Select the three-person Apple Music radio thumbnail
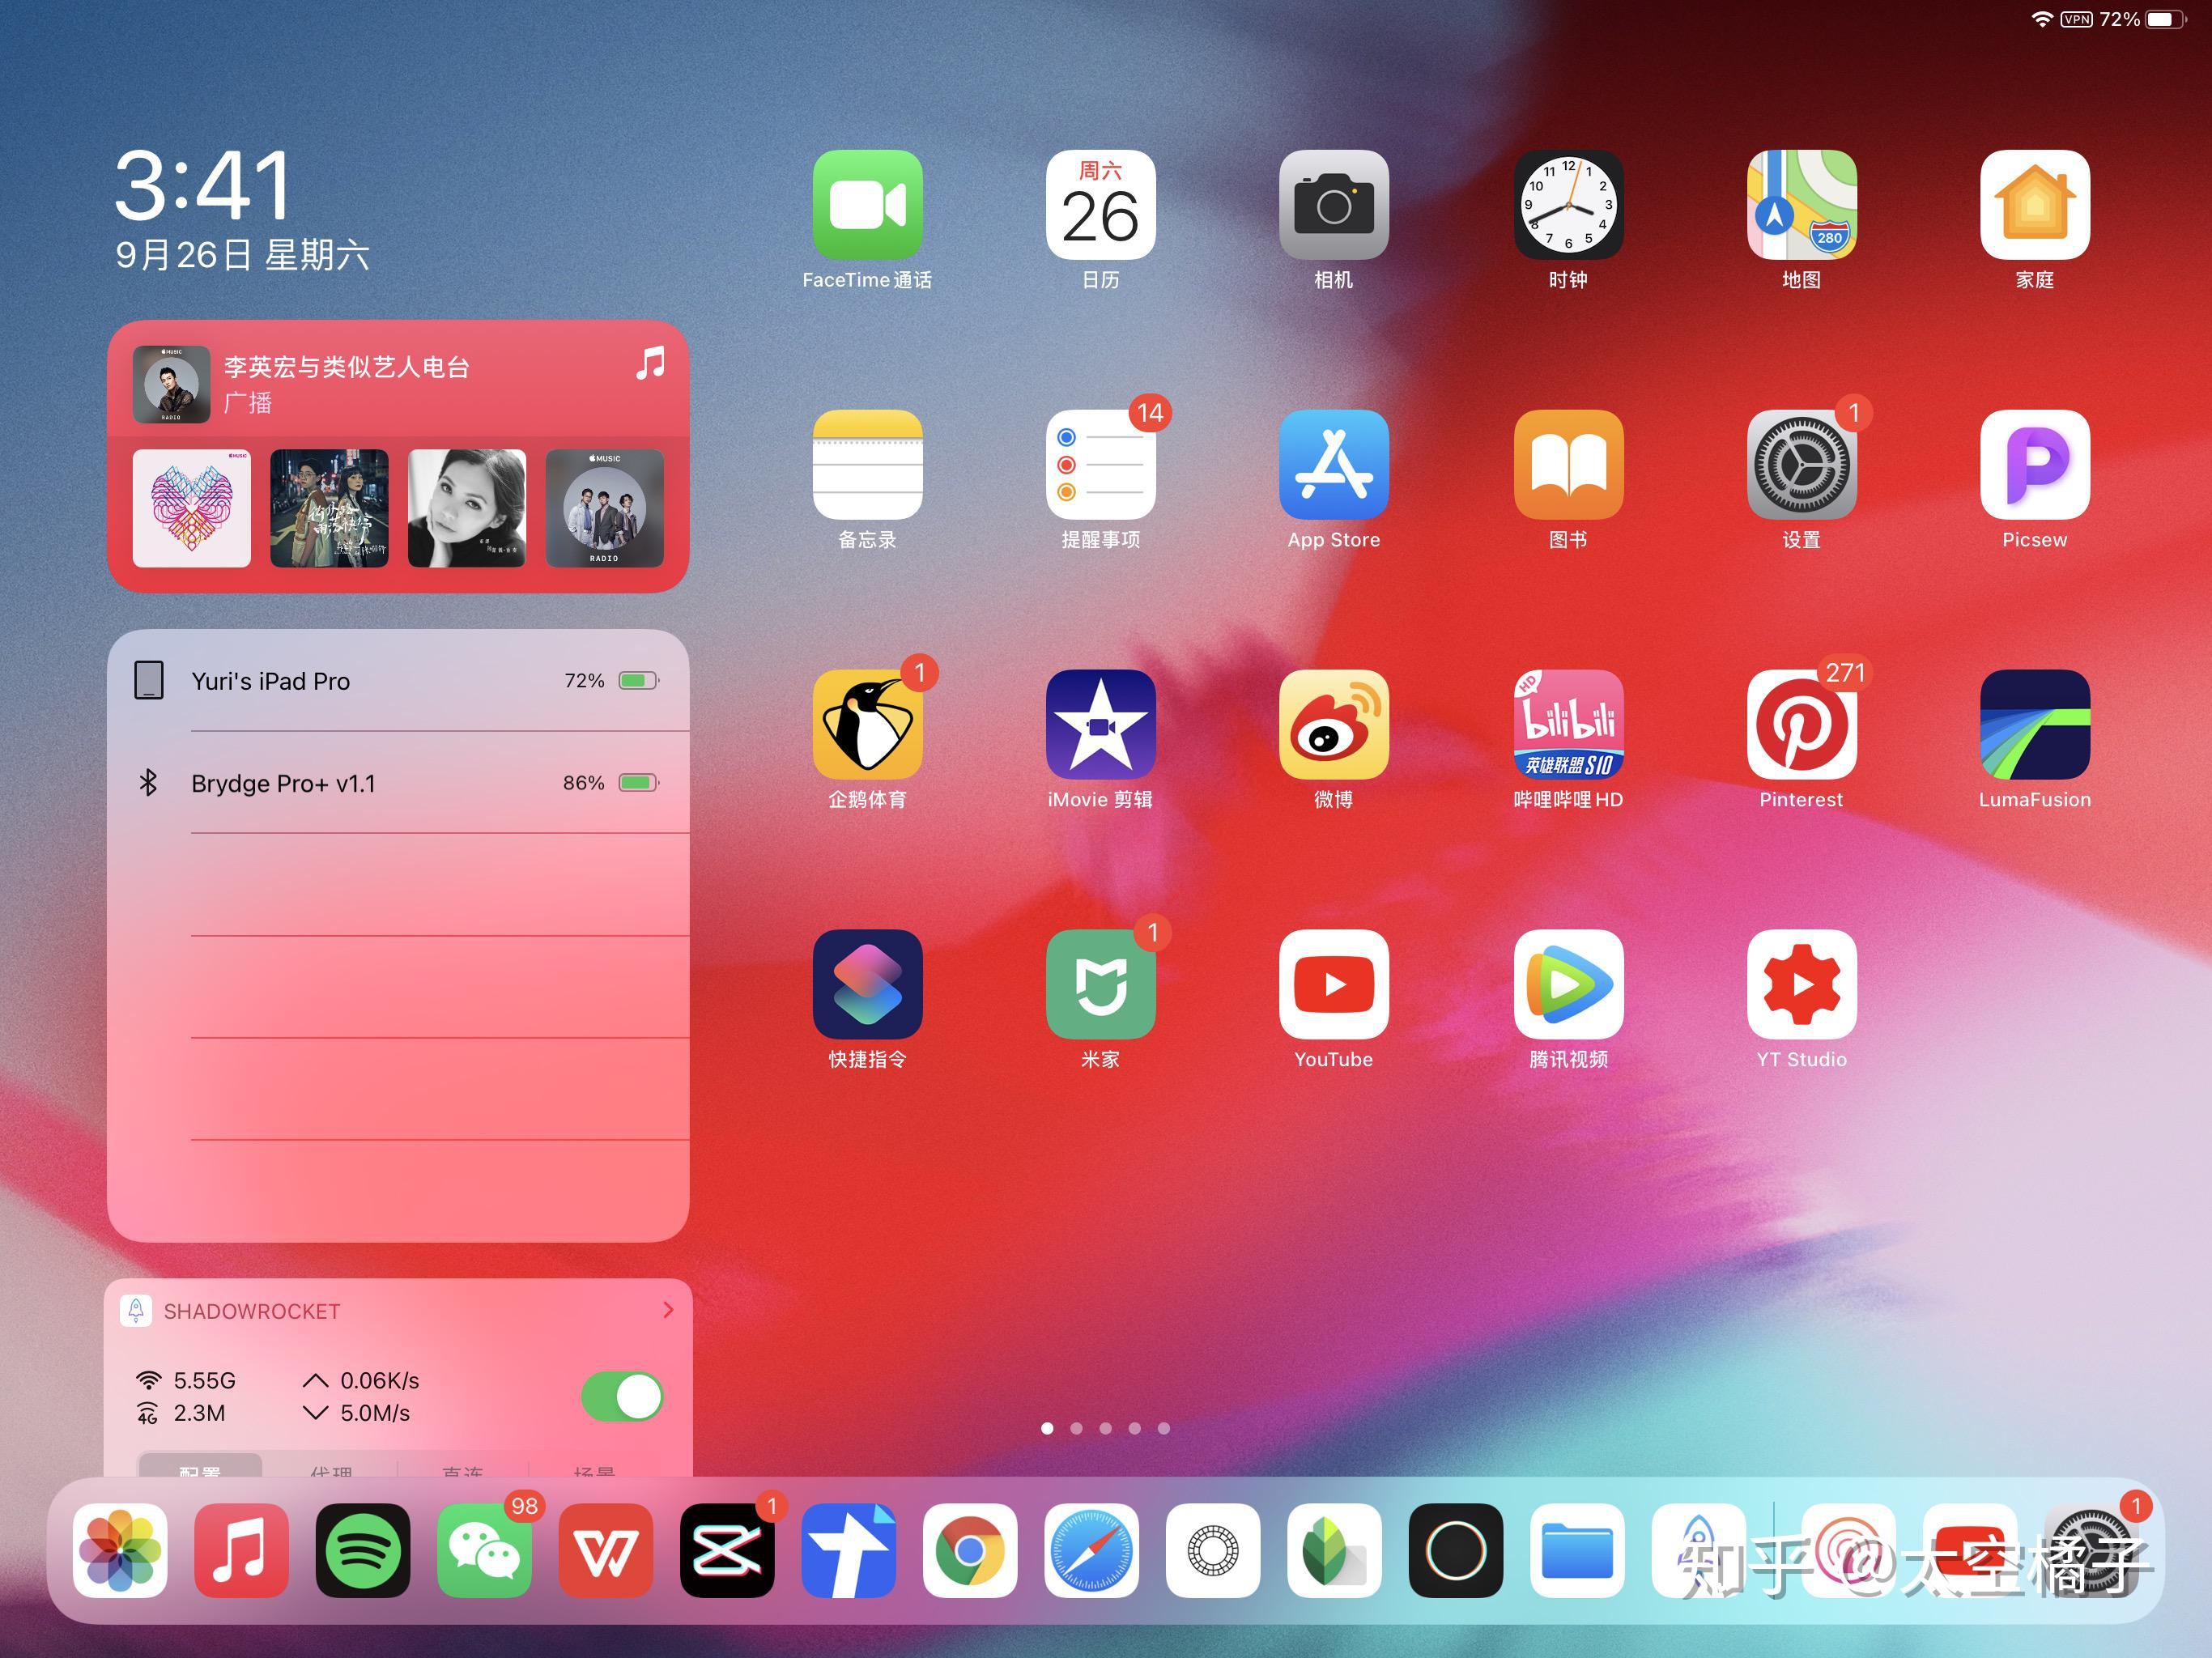 coord(604,508)
